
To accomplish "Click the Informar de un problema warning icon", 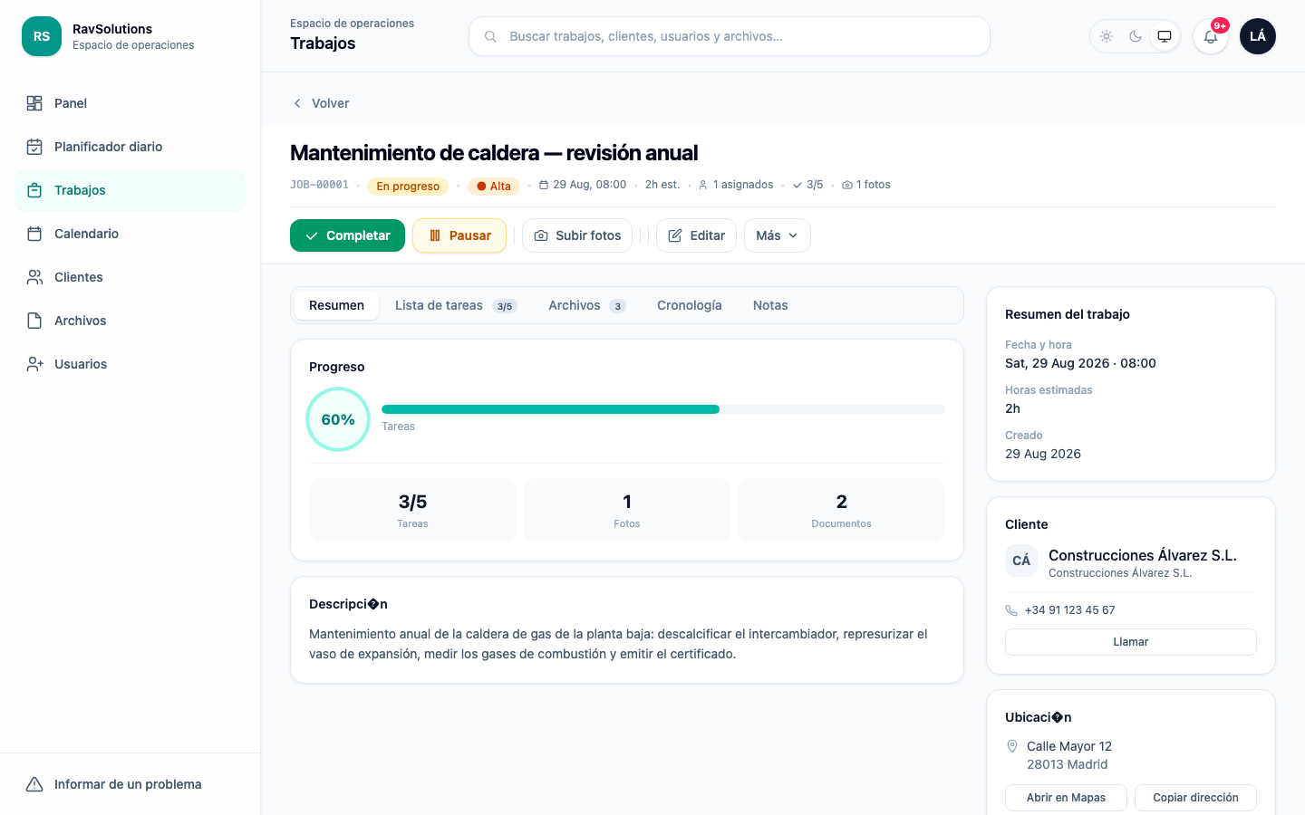I will (34, 784).
